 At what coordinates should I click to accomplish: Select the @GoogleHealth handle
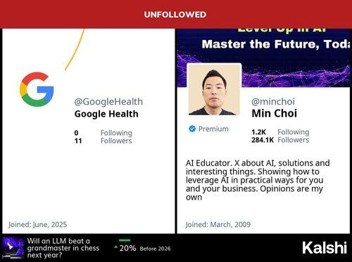[108, 102]
